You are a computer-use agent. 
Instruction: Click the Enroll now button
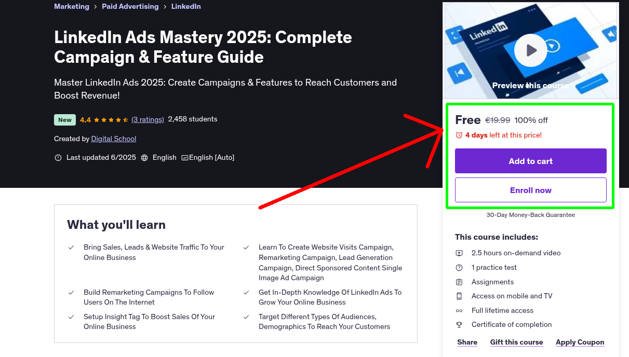[531, 190]
